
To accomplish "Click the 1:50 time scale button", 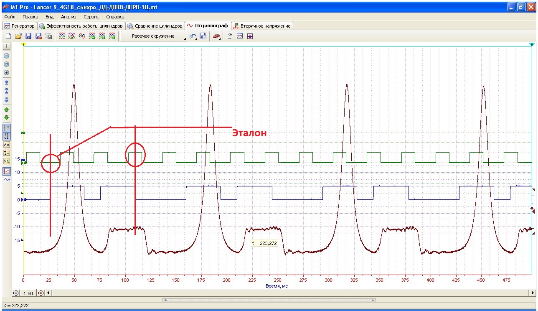I will (x=28, y=293).
